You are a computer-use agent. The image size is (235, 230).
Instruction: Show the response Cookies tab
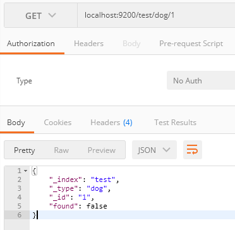57,123
